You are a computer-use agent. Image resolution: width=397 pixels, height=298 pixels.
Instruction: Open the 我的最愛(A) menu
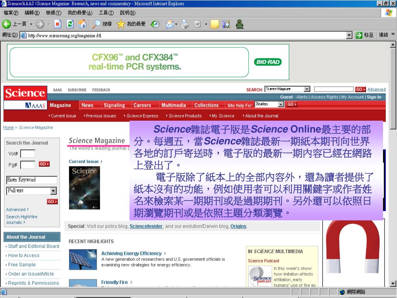pos(80,13)
